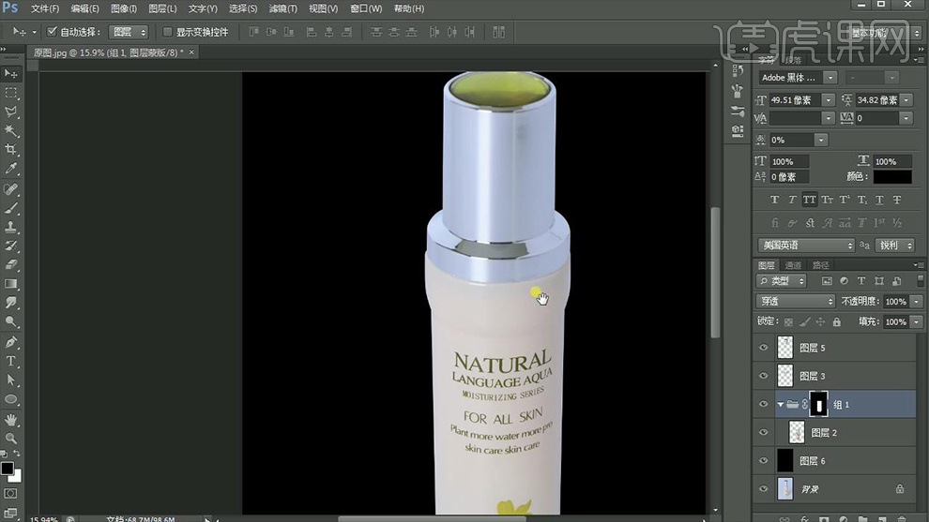Select the Rectangular Marquee tool
929x522 pixels.
[10, 93]
